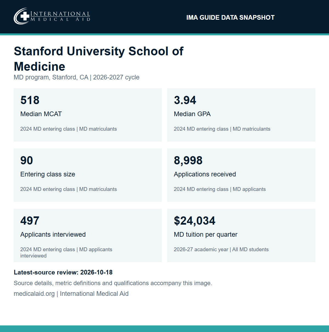Click the $24,034 tuition value
Screen dimensions: 329x332
click(195, 221)
